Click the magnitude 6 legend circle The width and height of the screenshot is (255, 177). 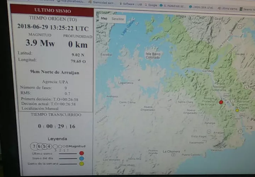click(x=39, y=147)
